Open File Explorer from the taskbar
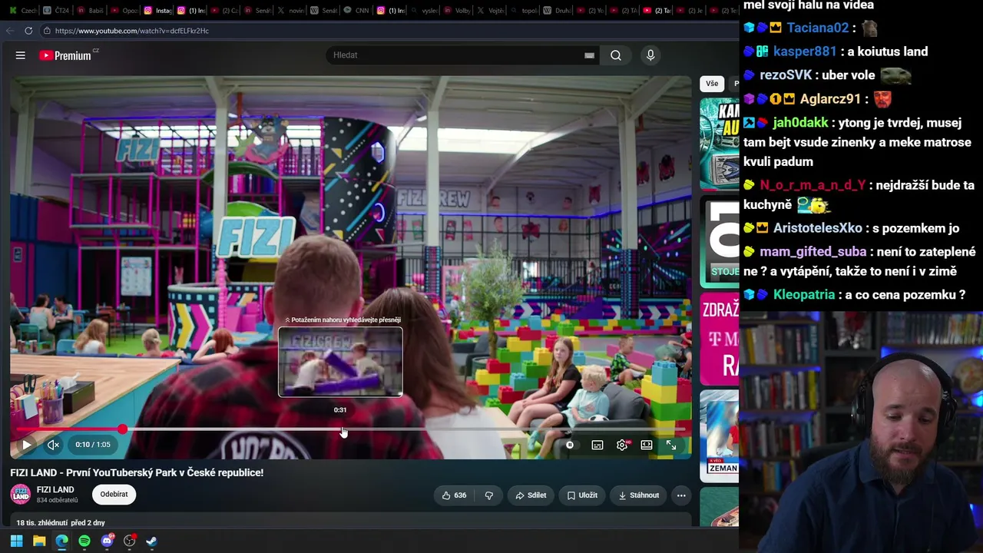The image size is (983, 553). click(x=39, y=541)
